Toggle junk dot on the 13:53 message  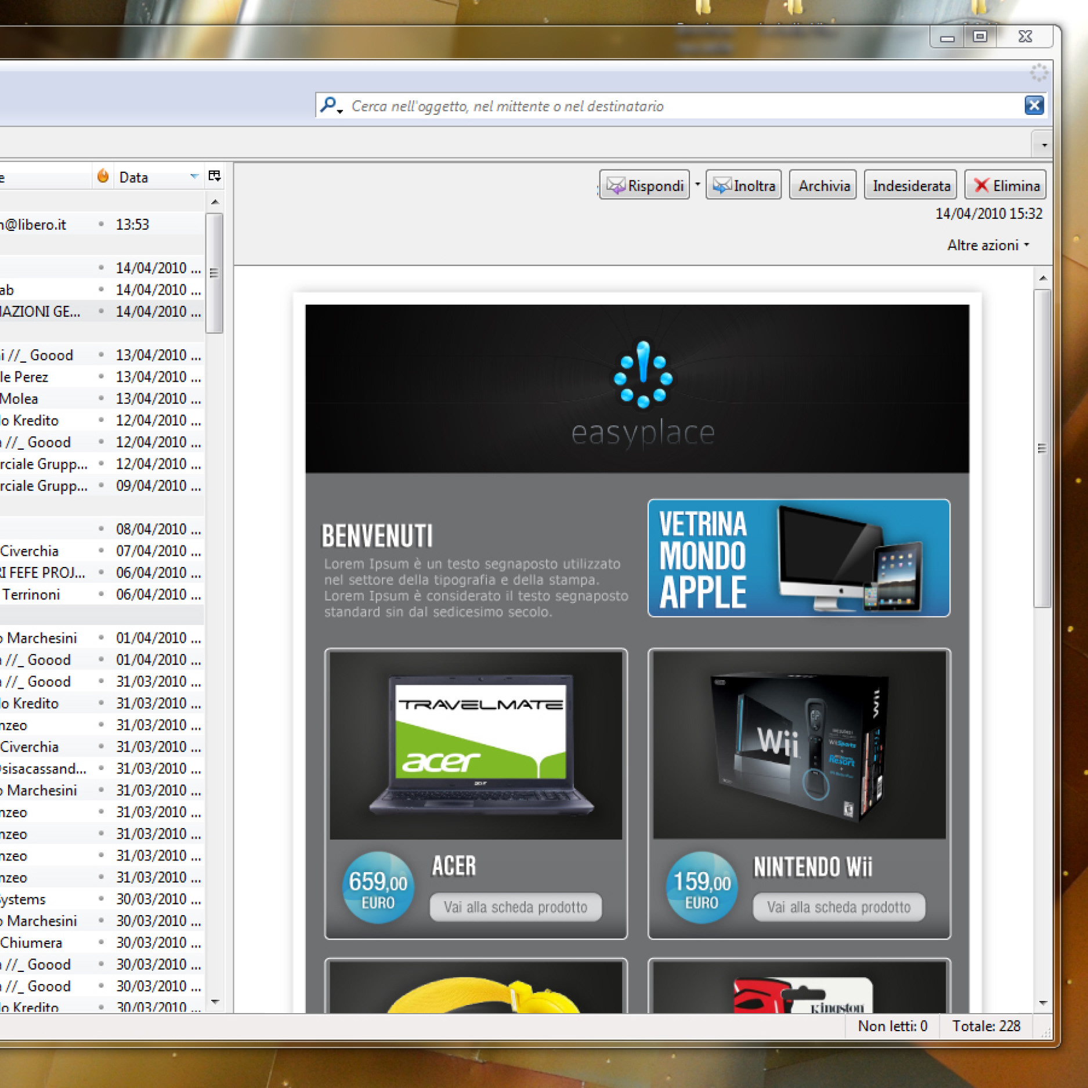(102, 223)
